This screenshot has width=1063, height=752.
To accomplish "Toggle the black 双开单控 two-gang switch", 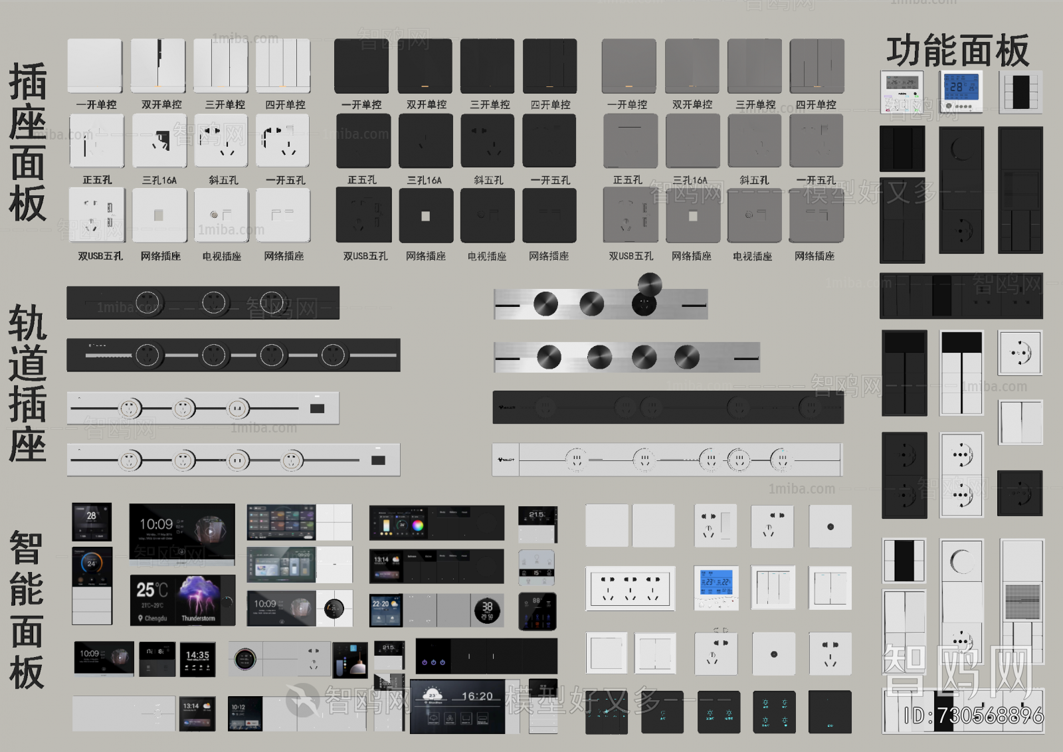I will (x=425, y=65).
